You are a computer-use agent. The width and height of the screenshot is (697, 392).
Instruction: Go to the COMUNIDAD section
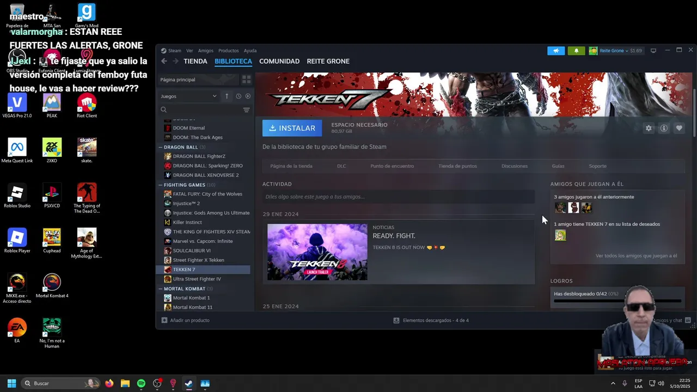279,61
